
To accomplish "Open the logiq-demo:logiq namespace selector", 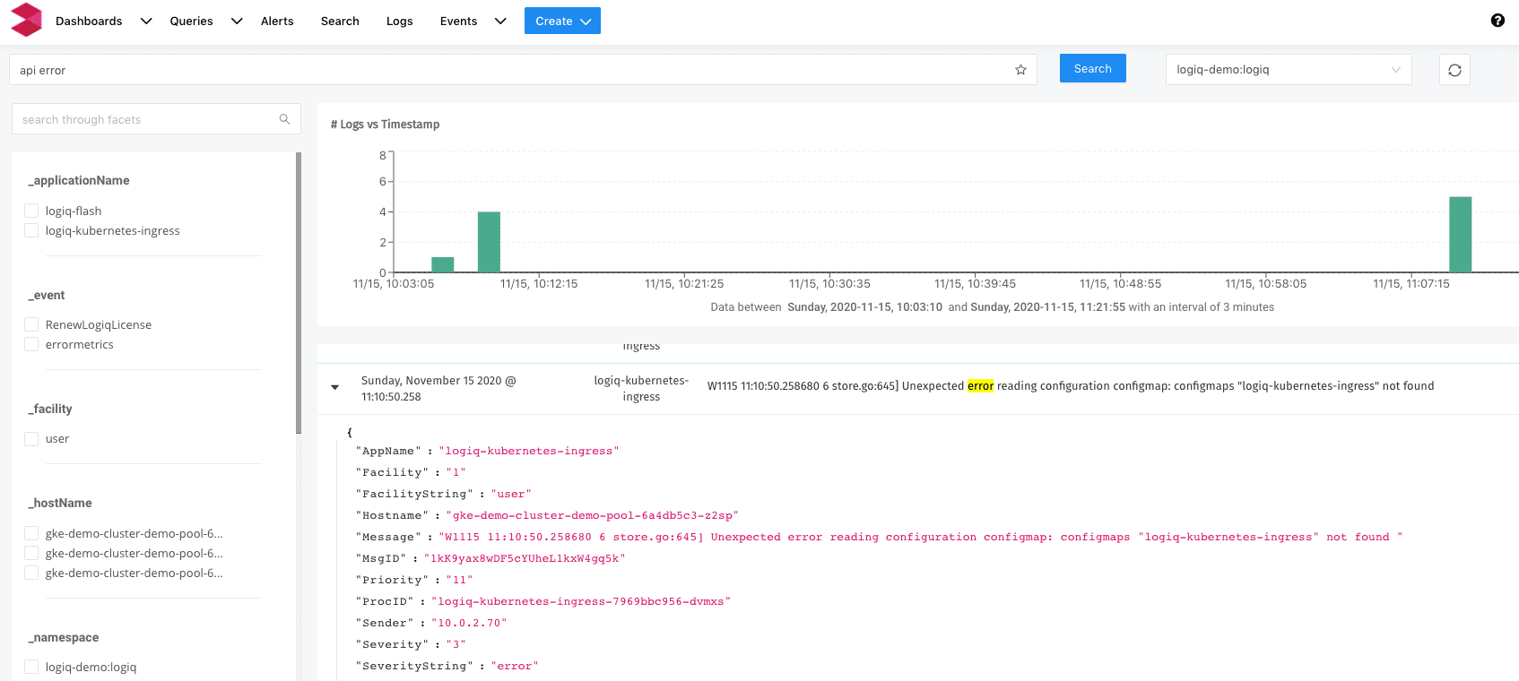I will [1289, 70].
